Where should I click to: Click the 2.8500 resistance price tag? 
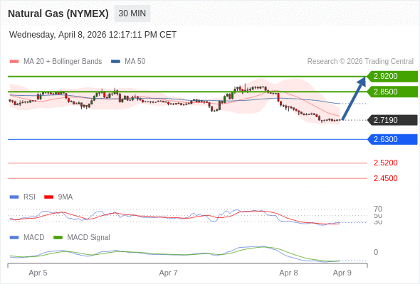pyautogui.click(x=392, y=92)
